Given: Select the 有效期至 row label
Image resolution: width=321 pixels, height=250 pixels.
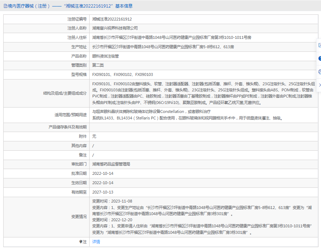Looking at the screenshot, I should point(79,192).
